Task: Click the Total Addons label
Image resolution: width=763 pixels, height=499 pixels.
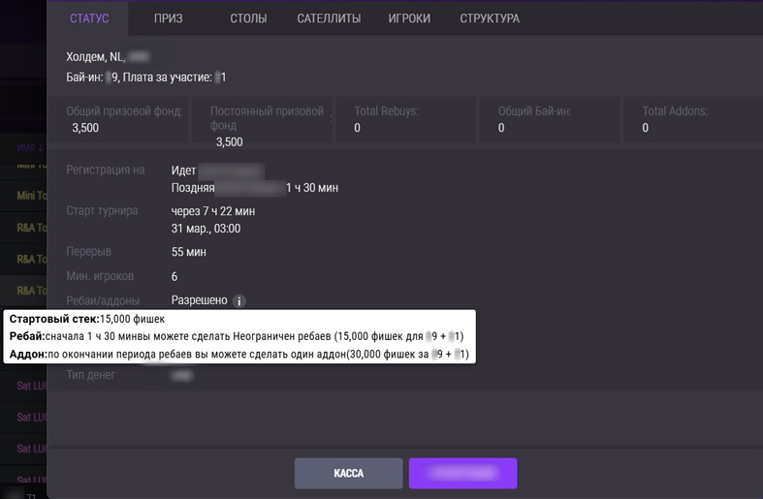Action: [x=675, y=110]
